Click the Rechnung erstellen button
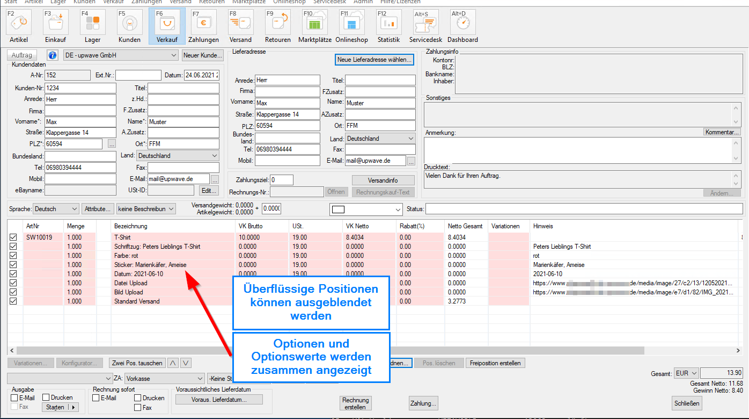This screenshot has height=419, width=749. pyautogui.click(x=355, y=403)
